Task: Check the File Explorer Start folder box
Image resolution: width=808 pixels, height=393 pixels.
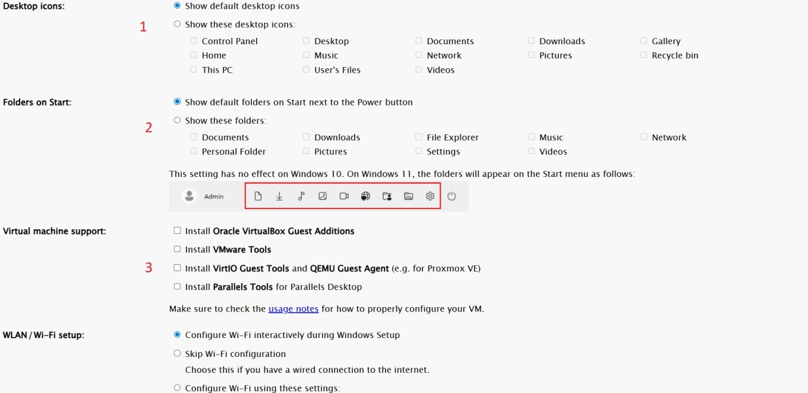Action: click(x=419, y=136)
